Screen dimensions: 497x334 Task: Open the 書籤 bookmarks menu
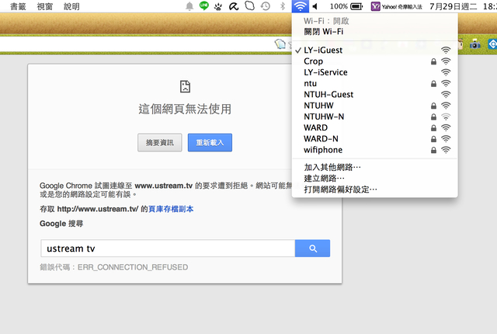tap(18, 6)
